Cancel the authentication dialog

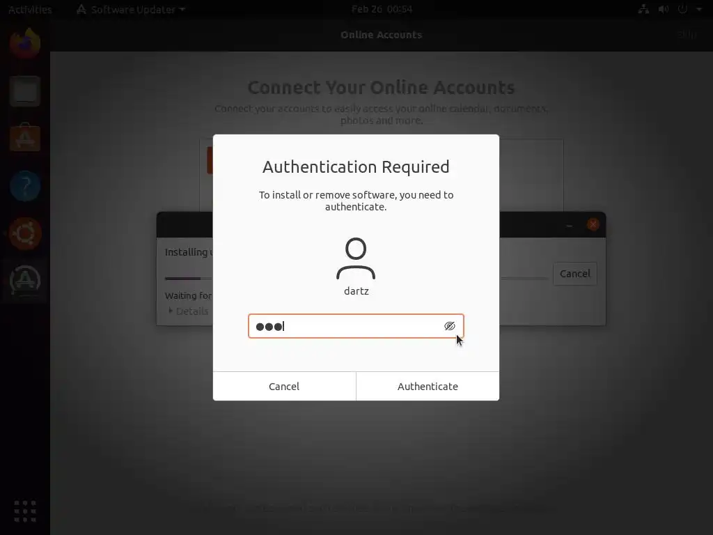[x=284, y=386]
